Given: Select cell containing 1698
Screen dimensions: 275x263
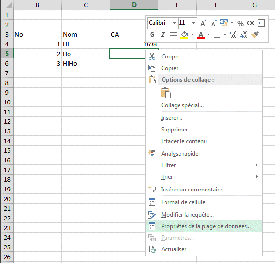Looking at the screenshot, I should click(134, 44).
